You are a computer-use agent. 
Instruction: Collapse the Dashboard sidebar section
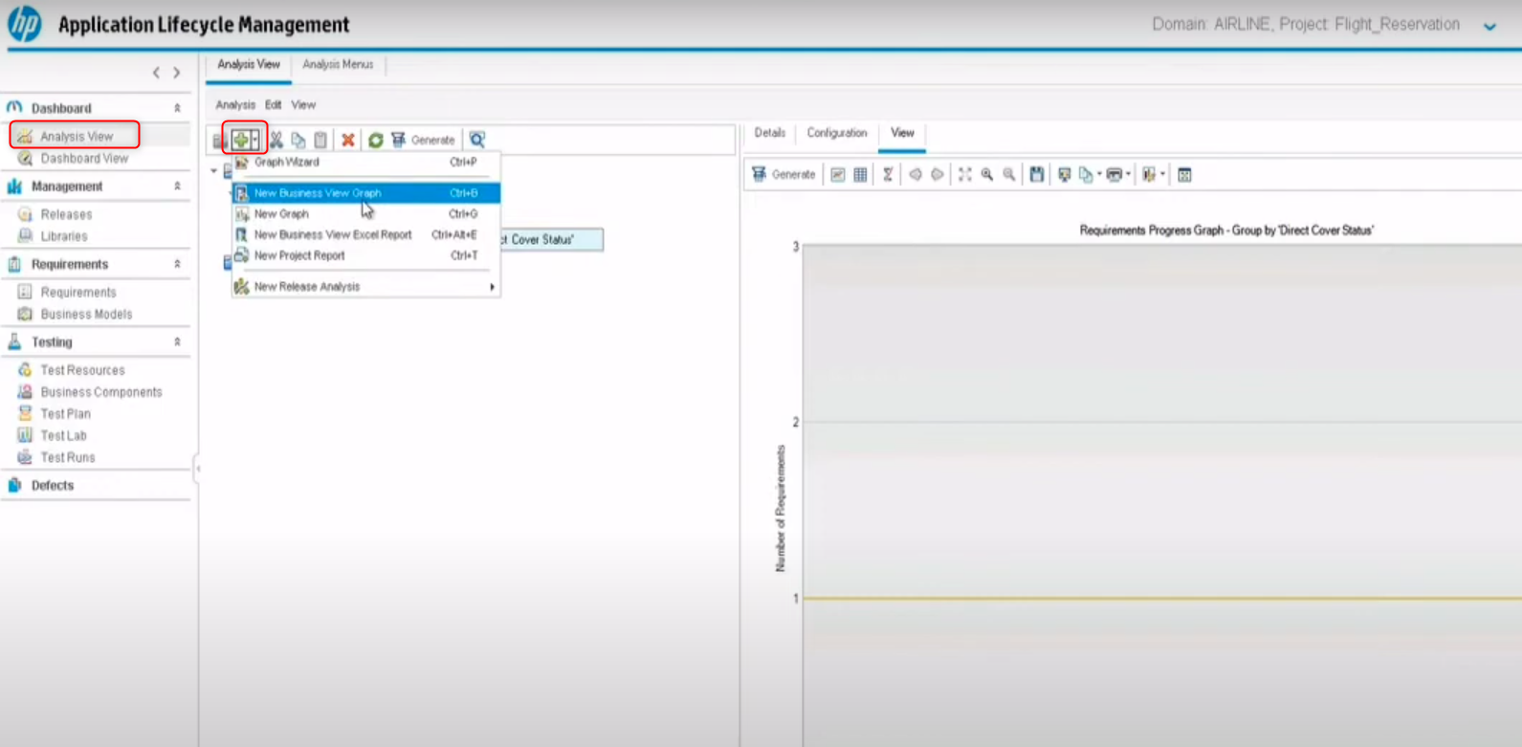(177, 108)
